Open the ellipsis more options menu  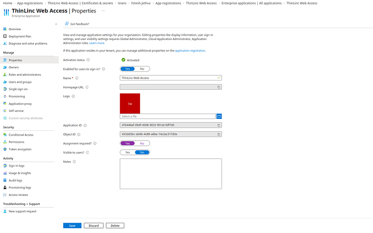pyautogui.click(x=103, y=11)
